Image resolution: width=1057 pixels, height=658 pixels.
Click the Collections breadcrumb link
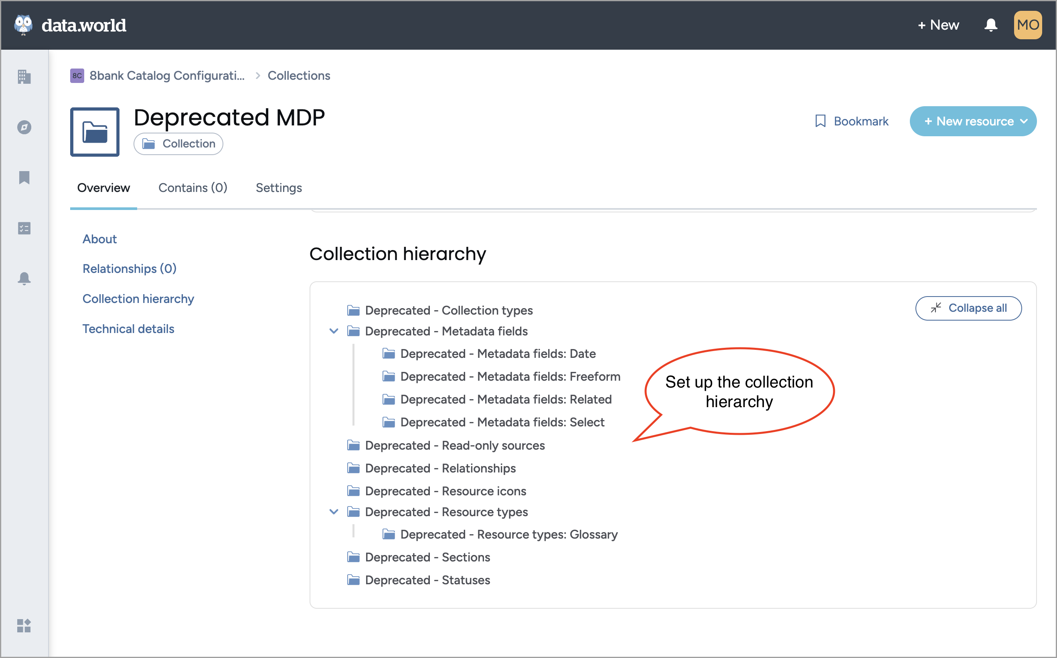300,76
